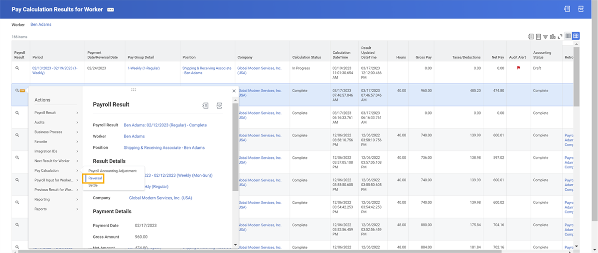Select Payroll Accounting Adjustment
The width and height of the screenshot is (598, 253).
pos(112,171)
